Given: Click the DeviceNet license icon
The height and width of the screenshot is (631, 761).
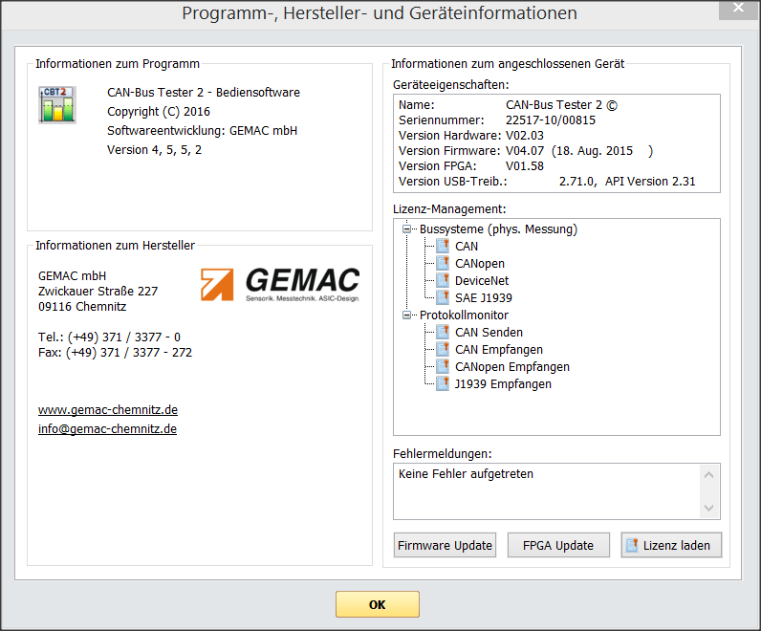Looking at the screenshot, I should pyautogui.click(x=443, y=281).
